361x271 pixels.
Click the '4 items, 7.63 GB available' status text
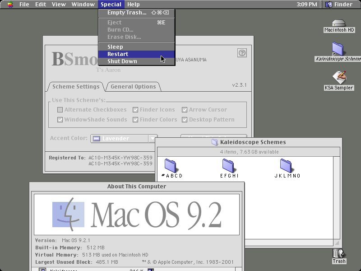pyautogui.click(x=250, y=152)
